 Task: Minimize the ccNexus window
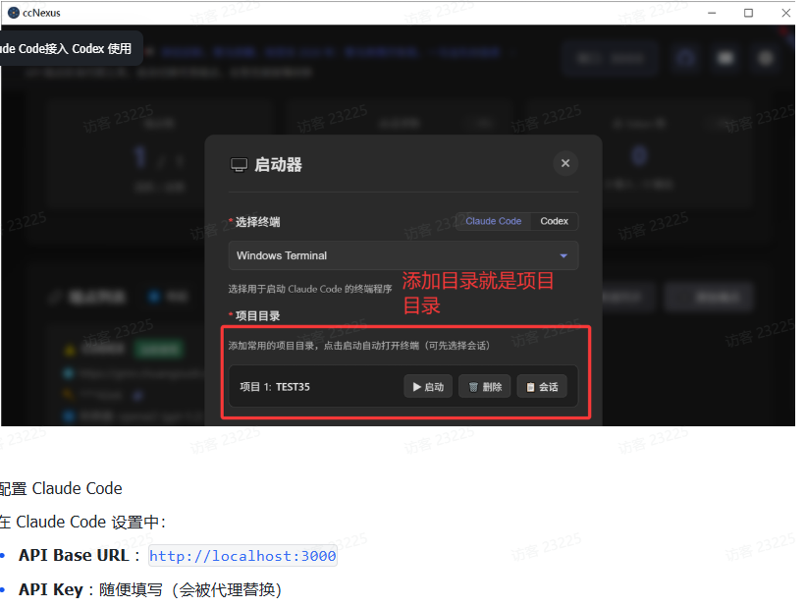click(712, 13)
